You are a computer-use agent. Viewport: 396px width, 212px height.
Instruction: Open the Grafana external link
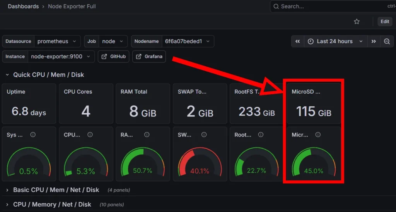[149, 56]
